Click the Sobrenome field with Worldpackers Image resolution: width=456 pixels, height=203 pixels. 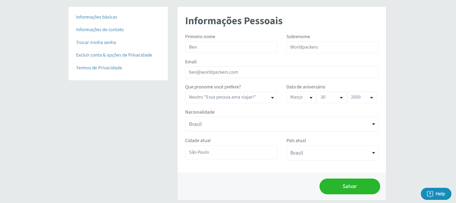click(332, 47)
